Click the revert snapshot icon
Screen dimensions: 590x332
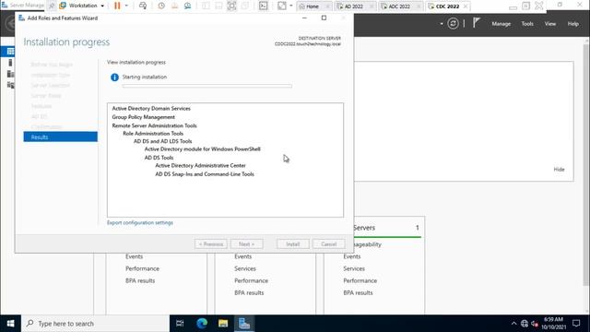click(x=174, y=6)
